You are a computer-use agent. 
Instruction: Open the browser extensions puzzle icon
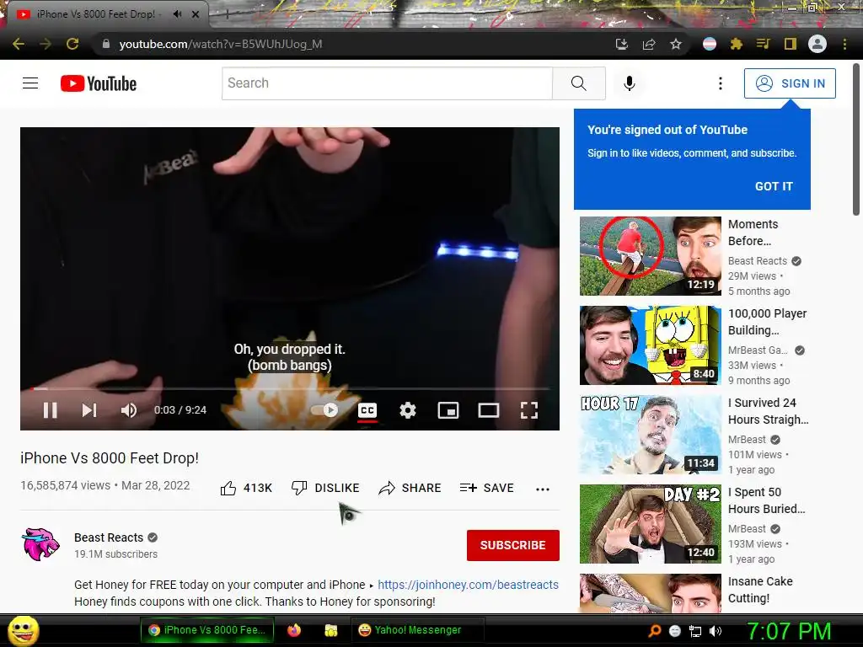(737, 44)
